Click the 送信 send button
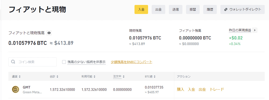This screenshot has height=100, width=269. [175, 9]
